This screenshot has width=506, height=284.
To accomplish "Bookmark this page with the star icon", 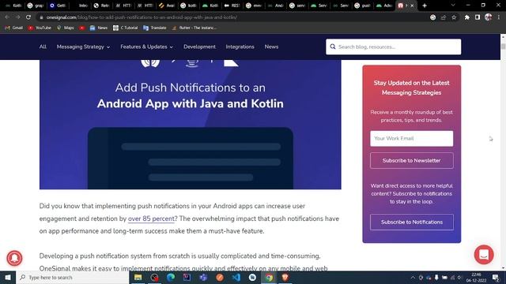I will (x=454, y=17).
